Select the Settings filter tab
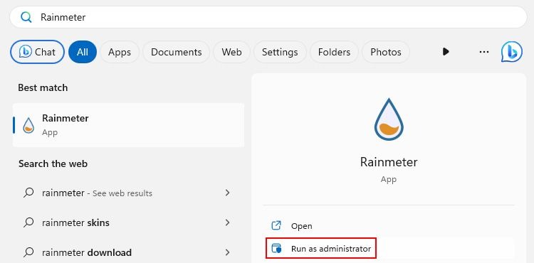 pos(280,52)
